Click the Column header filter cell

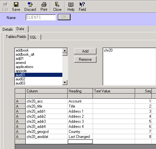(x=47, y=96)
